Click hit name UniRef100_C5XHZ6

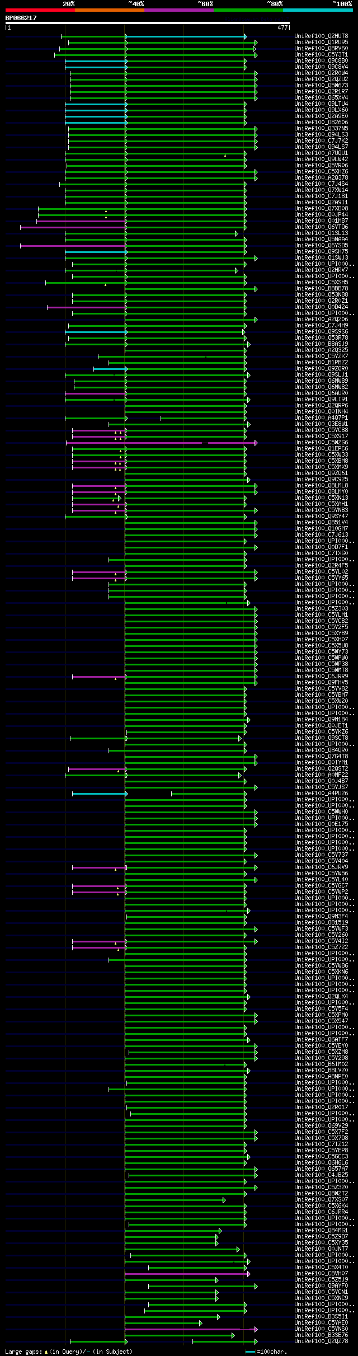click(x=321, y=172)
